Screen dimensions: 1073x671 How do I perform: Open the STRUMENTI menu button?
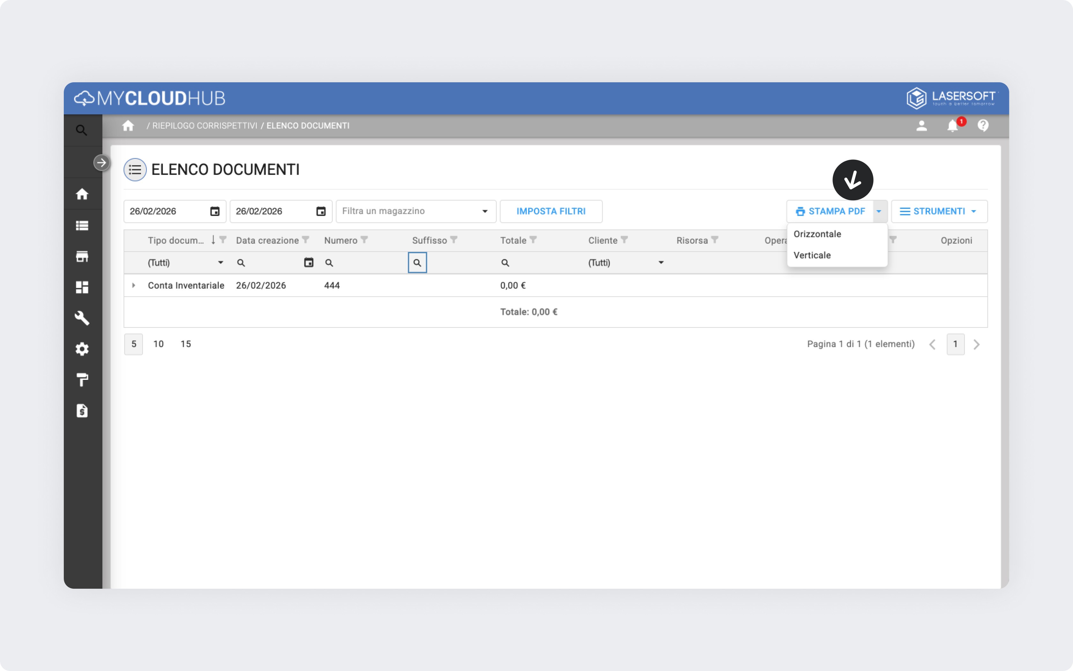(x=938, y=211)
